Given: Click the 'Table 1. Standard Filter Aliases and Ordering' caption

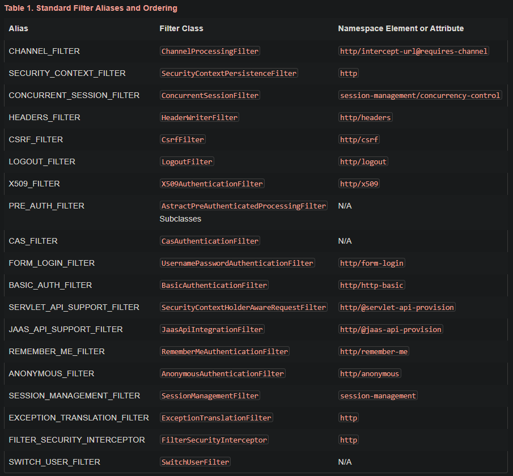Looking at the screenshot, I should [x=91, y=8].
